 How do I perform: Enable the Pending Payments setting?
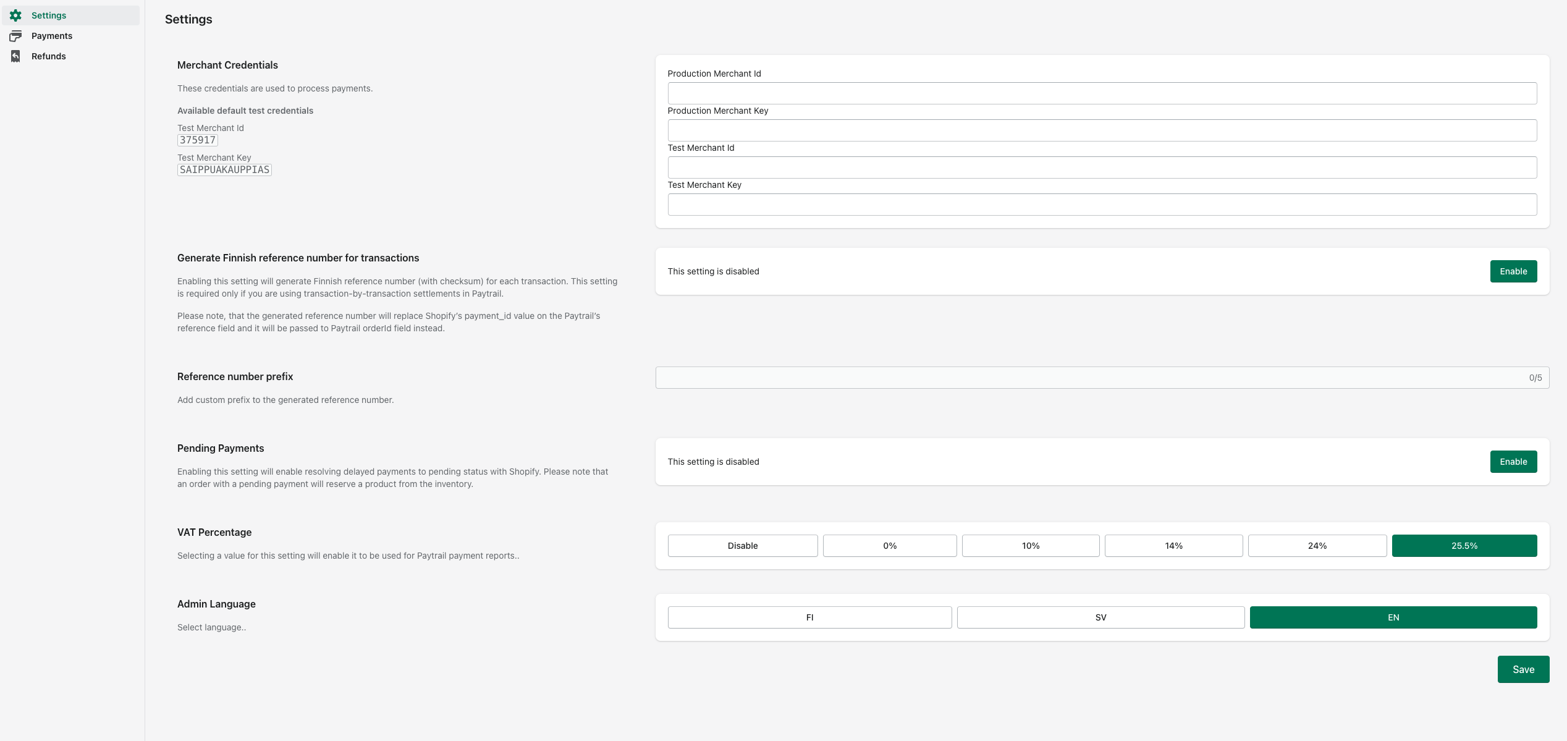[x=1513, y=461]
